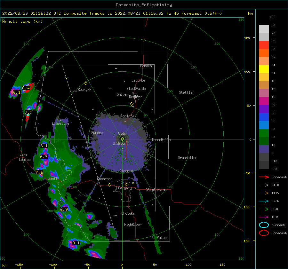Click the HighRiver city label
Screen dimensions: 288x269
(x=133, y=225)
